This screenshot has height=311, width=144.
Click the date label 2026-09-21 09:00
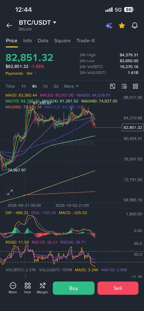point(24,205)
